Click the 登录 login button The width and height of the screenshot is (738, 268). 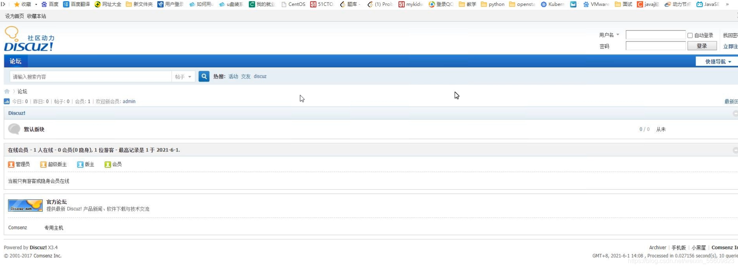[x=702, y=46]
